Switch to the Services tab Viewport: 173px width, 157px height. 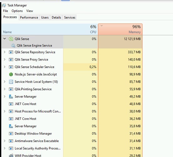tap(70, 18)
